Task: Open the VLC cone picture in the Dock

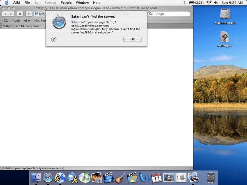Action: coord(169,178)
